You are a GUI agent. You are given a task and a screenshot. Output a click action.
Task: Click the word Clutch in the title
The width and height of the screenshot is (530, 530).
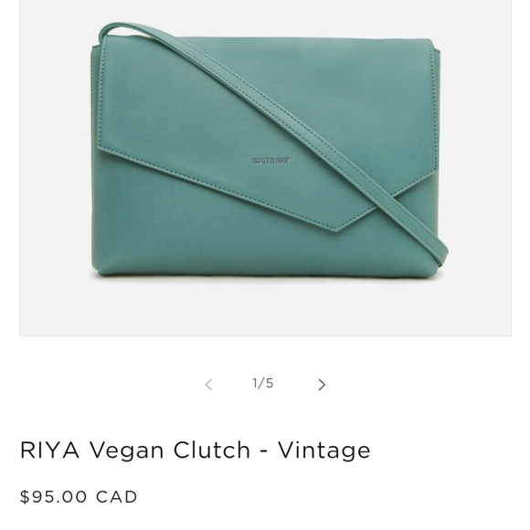(212, 450)
